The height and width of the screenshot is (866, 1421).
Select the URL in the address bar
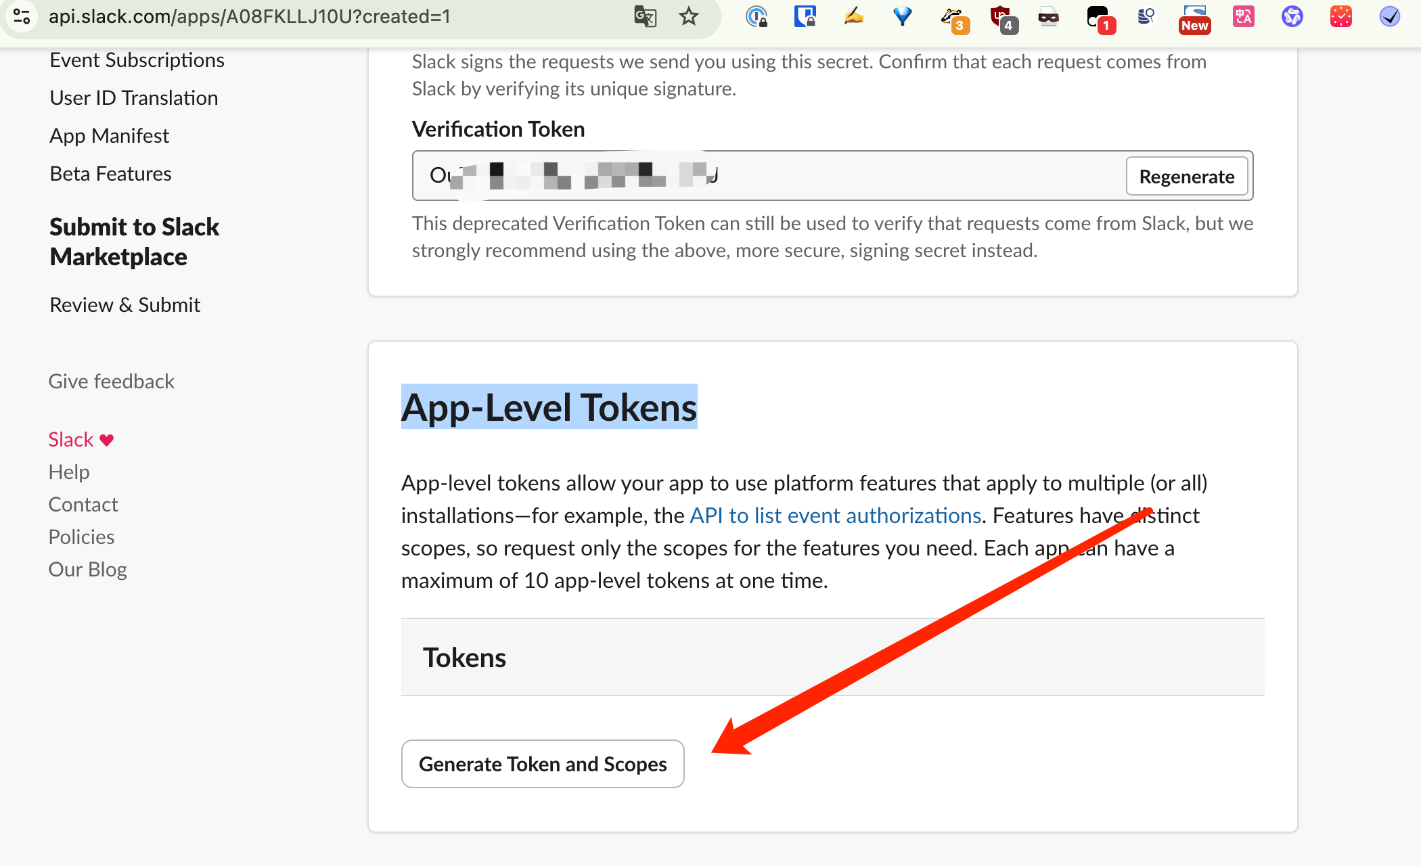[250, 17]
